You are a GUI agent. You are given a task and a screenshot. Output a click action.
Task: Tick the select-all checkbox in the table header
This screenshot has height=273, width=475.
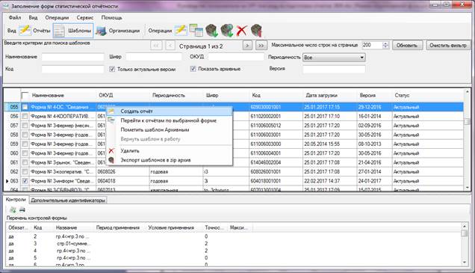(25, 96)
